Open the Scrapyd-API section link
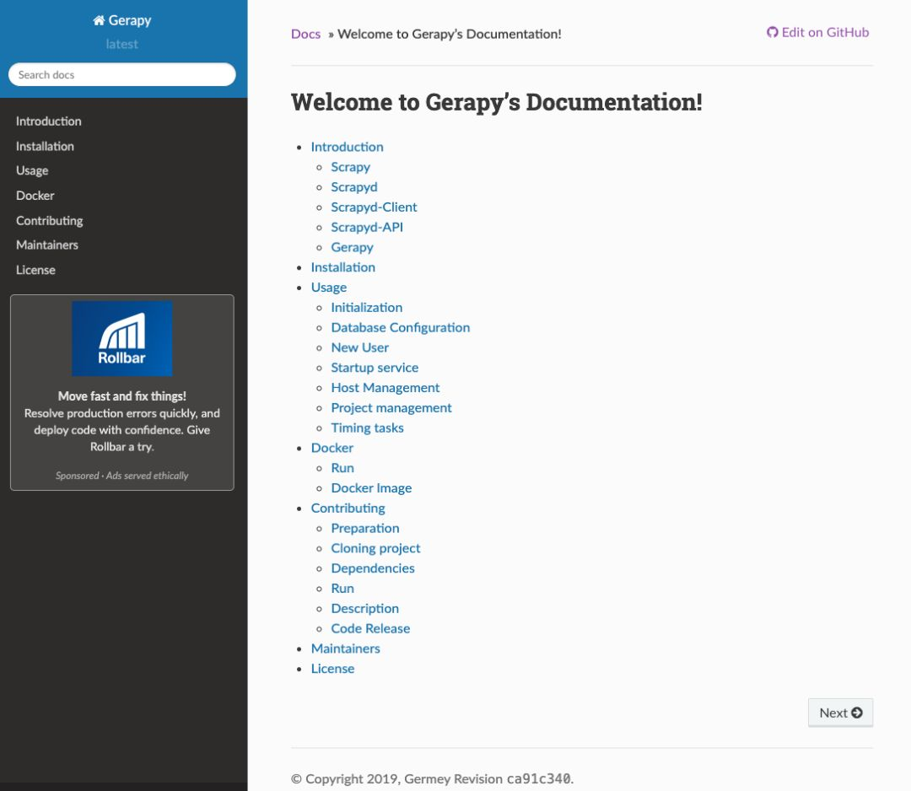The width and height of the screenshot is (911, 791). (367, 227)
